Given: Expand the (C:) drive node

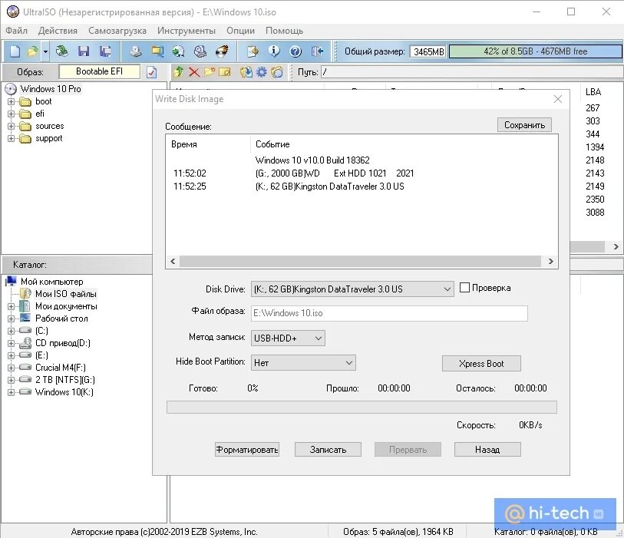Looking at the screenshot, I should 12,331.
